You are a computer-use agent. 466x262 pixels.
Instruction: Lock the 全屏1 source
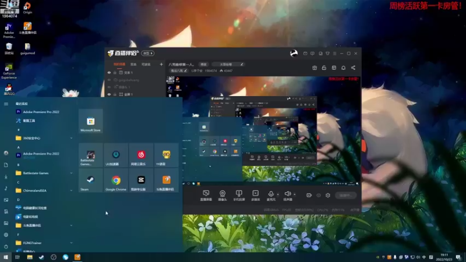115,94
